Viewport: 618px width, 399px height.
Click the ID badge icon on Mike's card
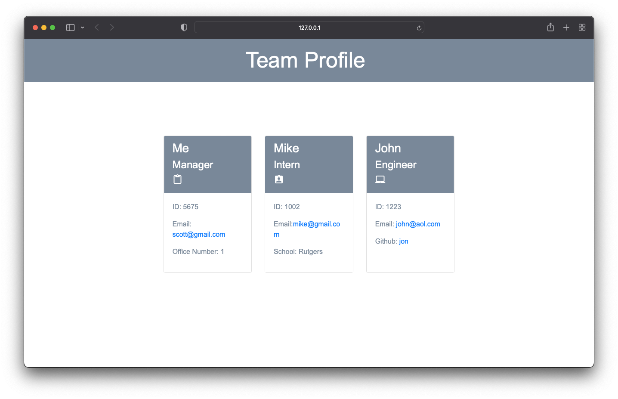[x=278, y=179]
